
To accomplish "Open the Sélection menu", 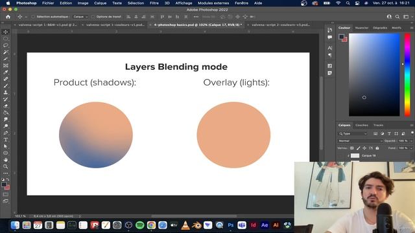I will (x=136, y=3).
